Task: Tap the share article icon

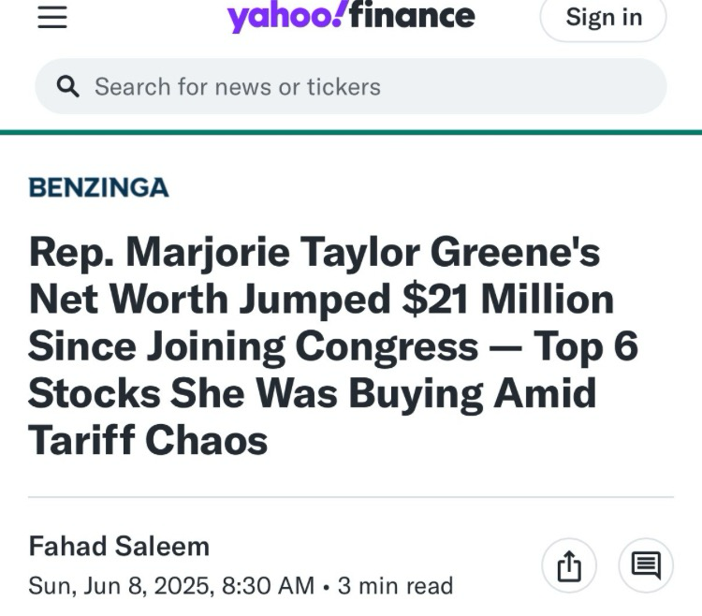Action: pos(569,565)
